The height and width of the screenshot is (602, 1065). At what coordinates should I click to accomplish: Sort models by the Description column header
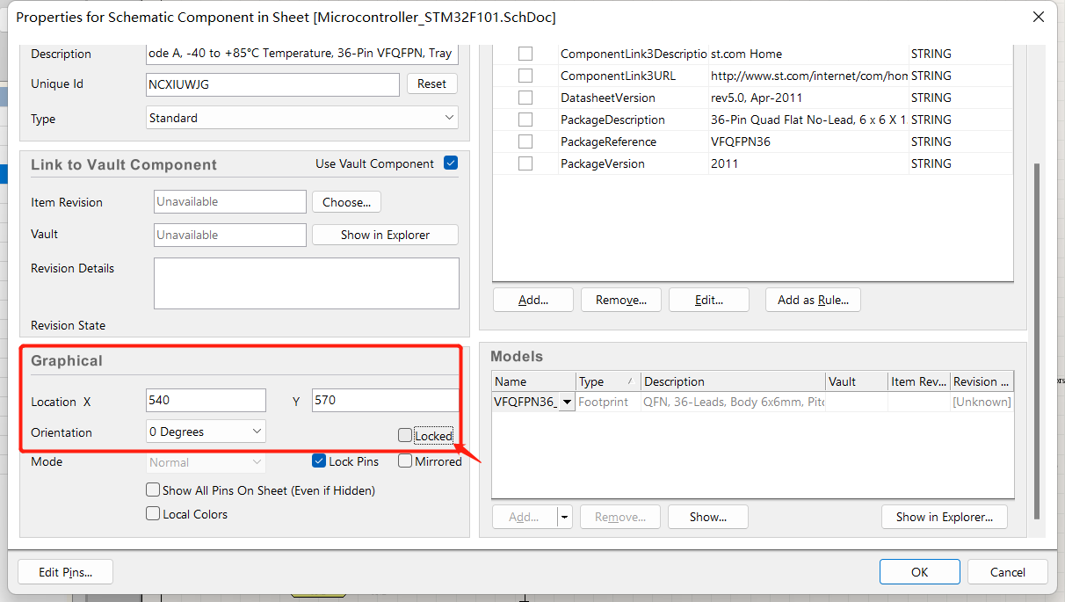pos(732,381)
